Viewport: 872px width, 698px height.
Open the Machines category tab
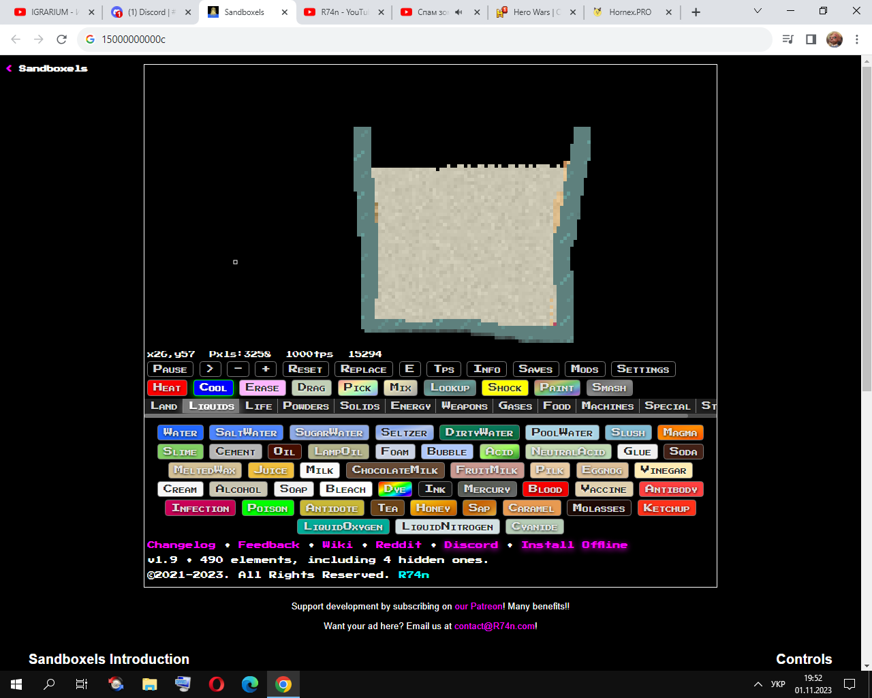(608, 406)
